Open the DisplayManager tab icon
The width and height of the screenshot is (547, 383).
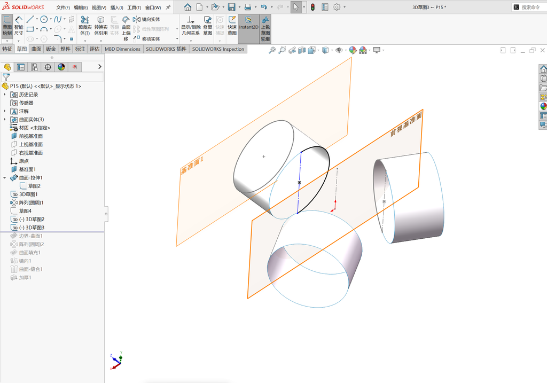coord(61,67)
